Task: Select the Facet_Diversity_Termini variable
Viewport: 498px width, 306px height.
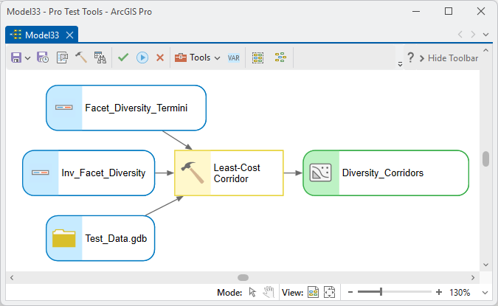Action: coord(126,108)
